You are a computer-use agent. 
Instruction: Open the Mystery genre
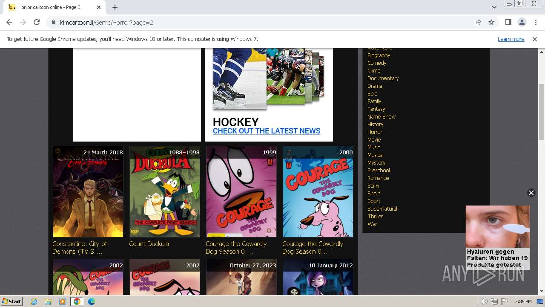tap(376, 162)
